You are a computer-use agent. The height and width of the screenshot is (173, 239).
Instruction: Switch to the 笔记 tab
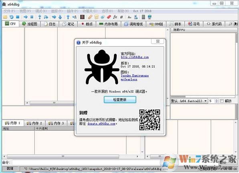click(x=69, y=24)
